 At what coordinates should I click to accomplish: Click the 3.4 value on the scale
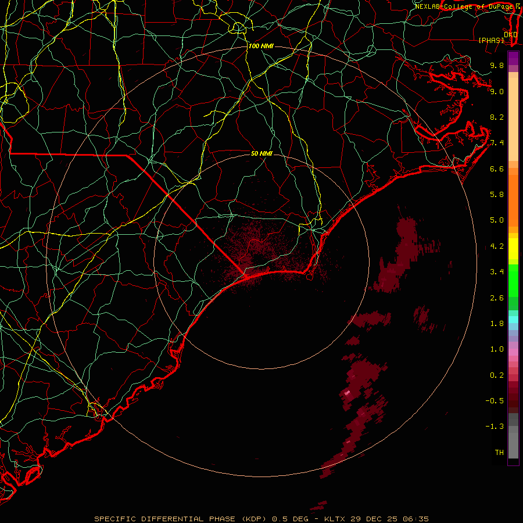pos(497,272)
